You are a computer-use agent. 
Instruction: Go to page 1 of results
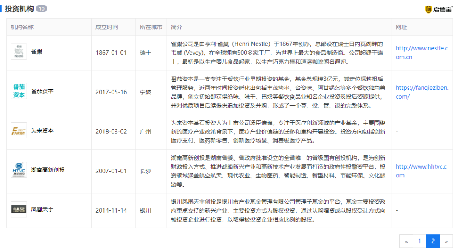coord(420,241)
